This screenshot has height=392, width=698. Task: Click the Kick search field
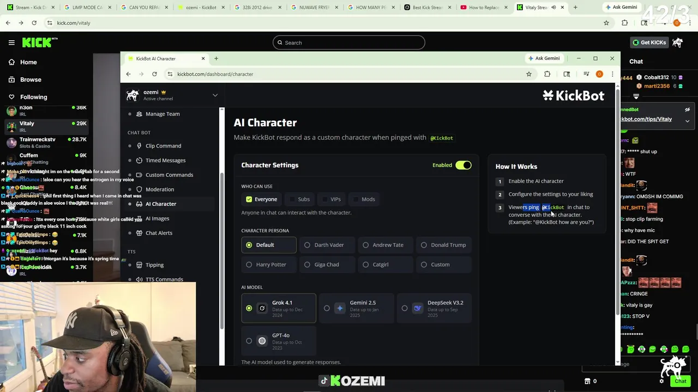[x=349, y=42]
